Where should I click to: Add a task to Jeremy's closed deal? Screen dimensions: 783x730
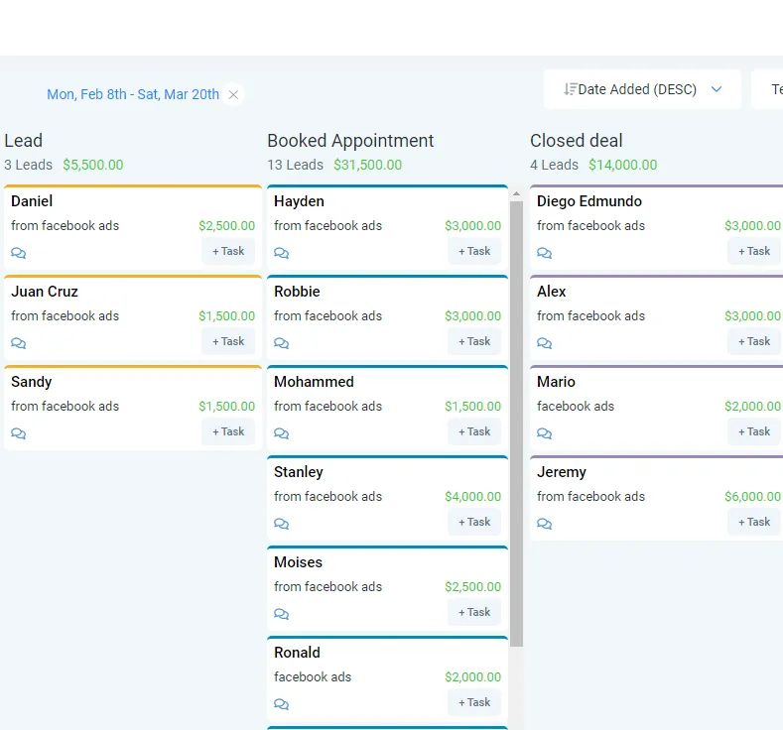754,522
